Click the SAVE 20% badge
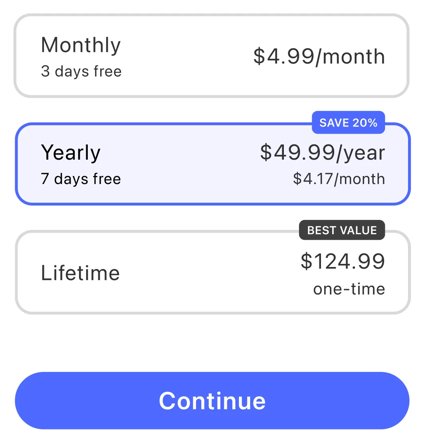 (348, 123)
